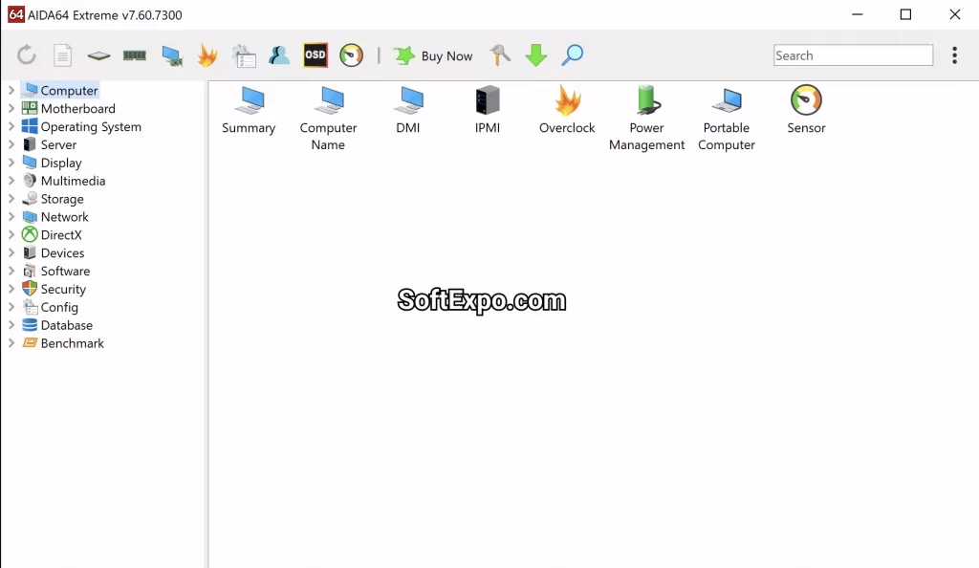Select Operating System in the tree

[x=91, y=127]
